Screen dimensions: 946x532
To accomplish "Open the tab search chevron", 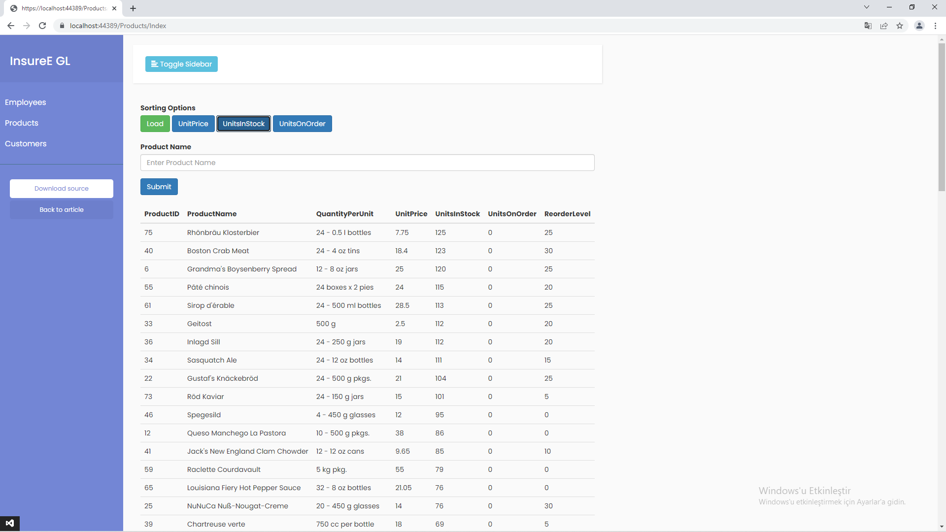I will coord(866,7).
